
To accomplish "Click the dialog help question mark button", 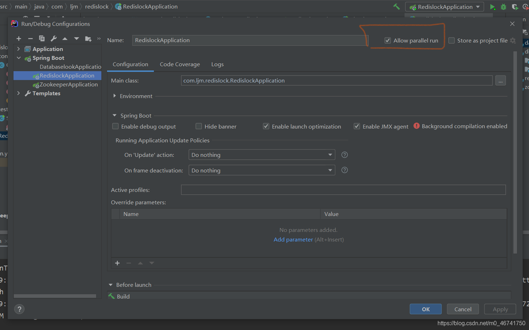I will (x=20, y=309).
